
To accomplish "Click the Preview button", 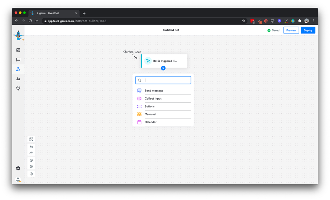I will click(x=291, y=30).
